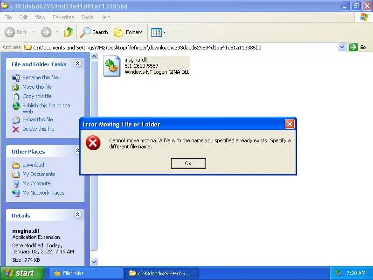The height and width of the screenshot is (280, 373).
Task: Open the Views dropdown button
Action: point(158,32)
